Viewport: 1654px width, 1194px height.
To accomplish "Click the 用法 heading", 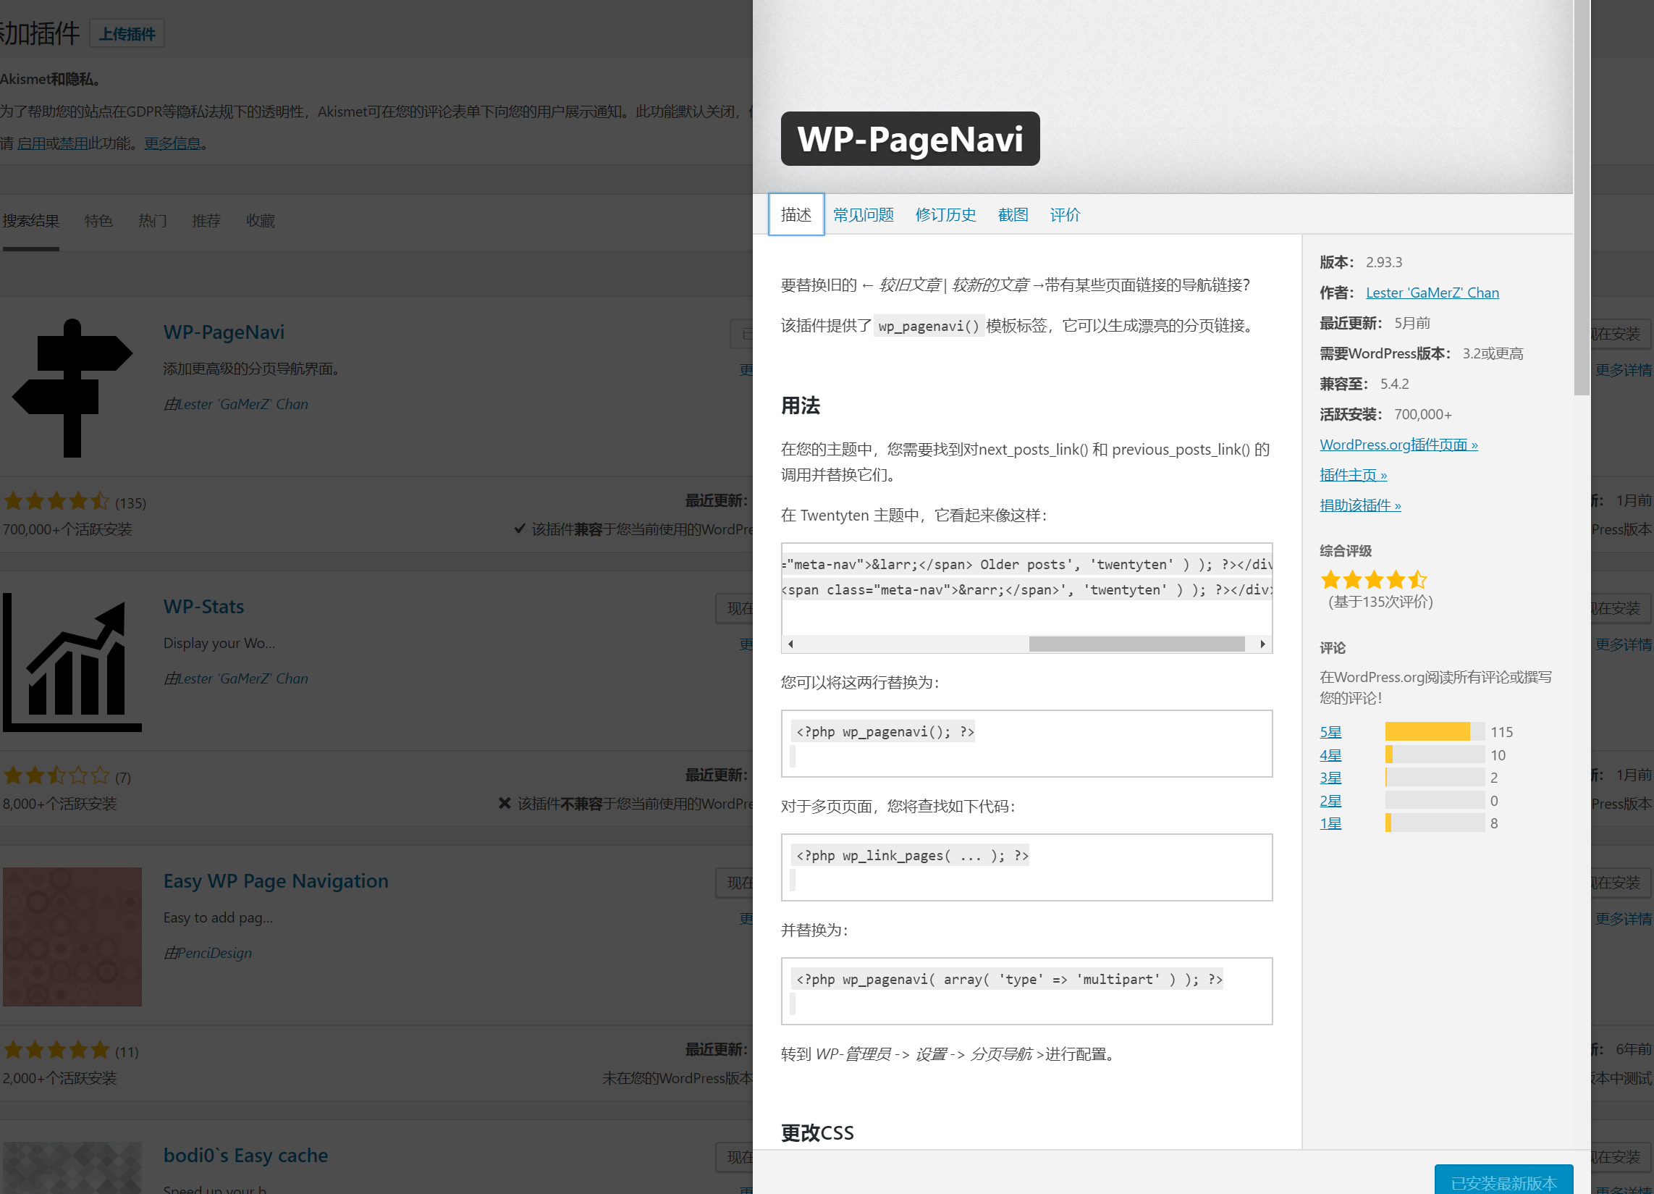I will click(801, 405).
